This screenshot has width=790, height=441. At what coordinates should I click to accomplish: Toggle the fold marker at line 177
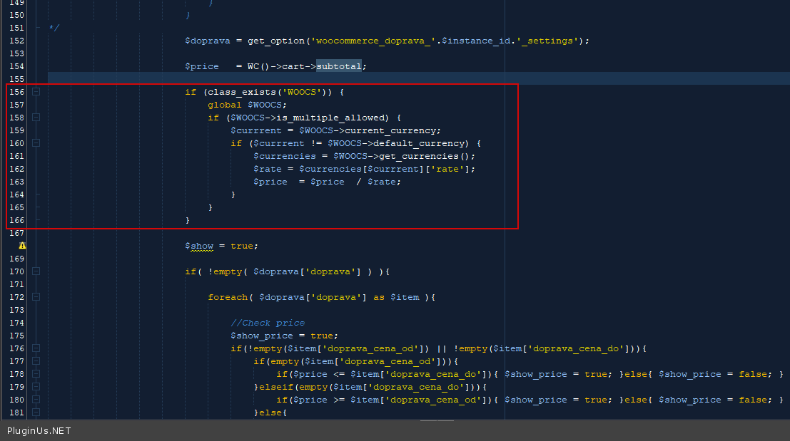tap(36, 361)
